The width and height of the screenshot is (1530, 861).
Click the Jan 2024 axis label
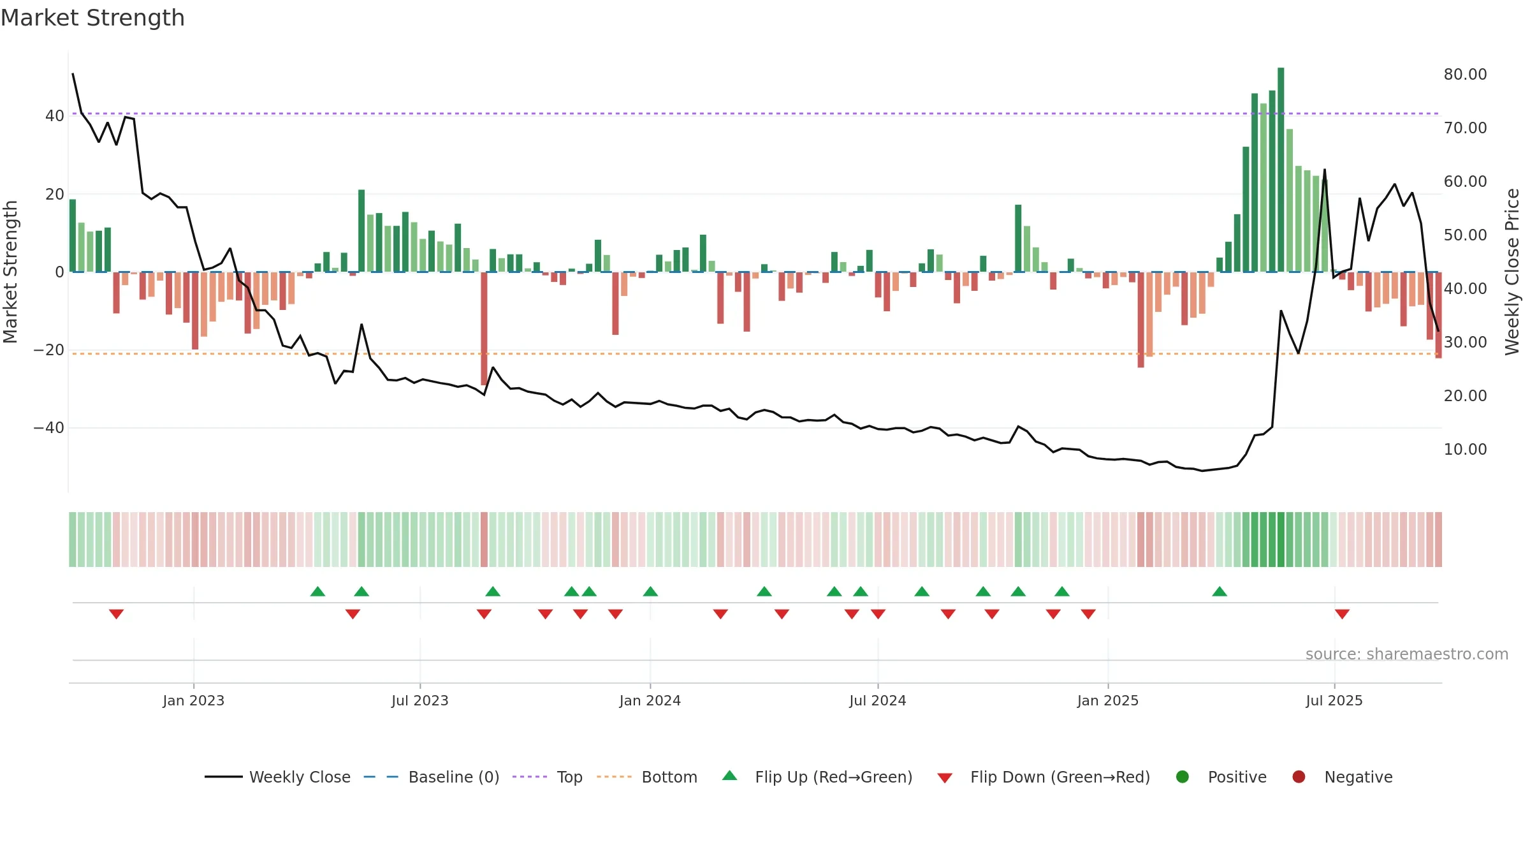pos(650,701)
